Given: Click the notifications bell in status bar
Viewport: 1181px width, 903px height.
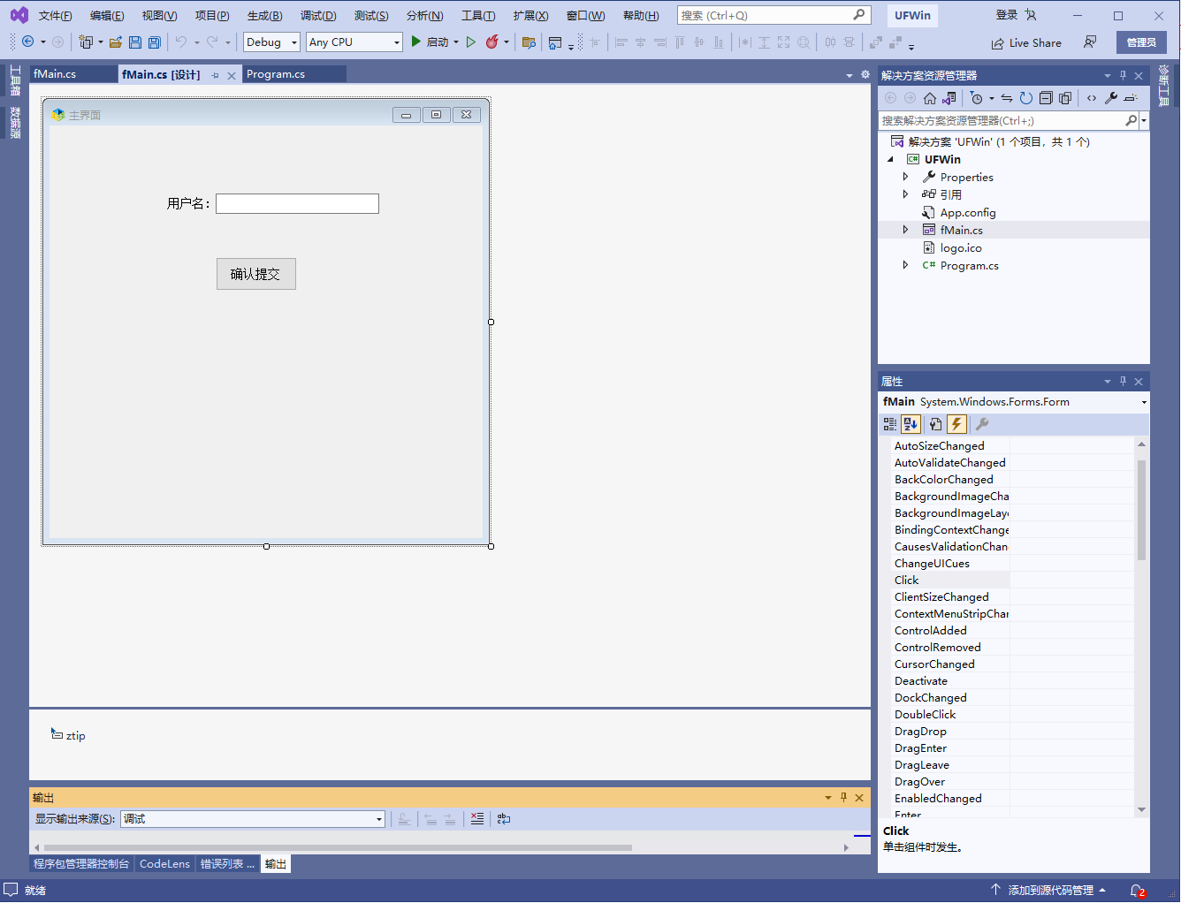Looking at the screenshot, I should tap(1138, 891).
